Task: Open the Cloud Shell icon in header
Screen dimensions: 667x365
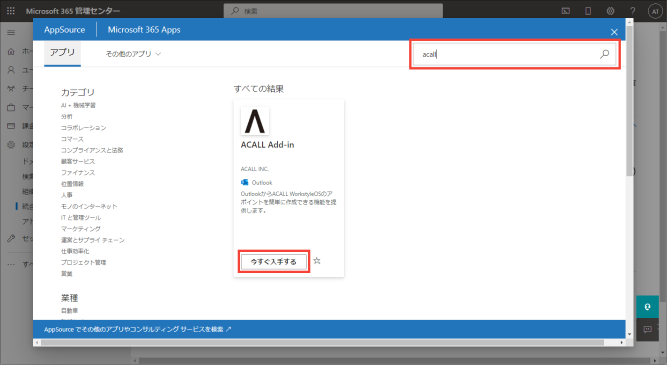Action: click(566, 11)
